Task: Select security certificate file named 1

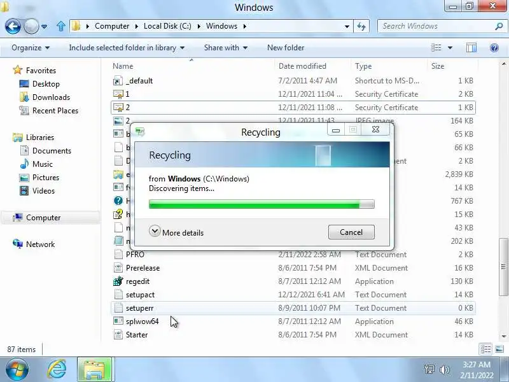Action: (293, 94)
